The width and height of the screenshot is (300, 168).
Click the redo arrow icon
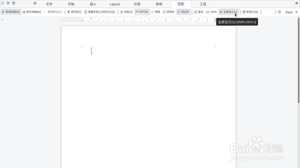tap(27, 3)
